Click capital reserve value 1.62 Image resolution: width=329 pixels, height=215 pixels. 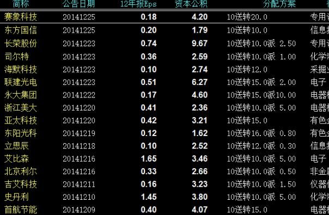click(200, 133)
